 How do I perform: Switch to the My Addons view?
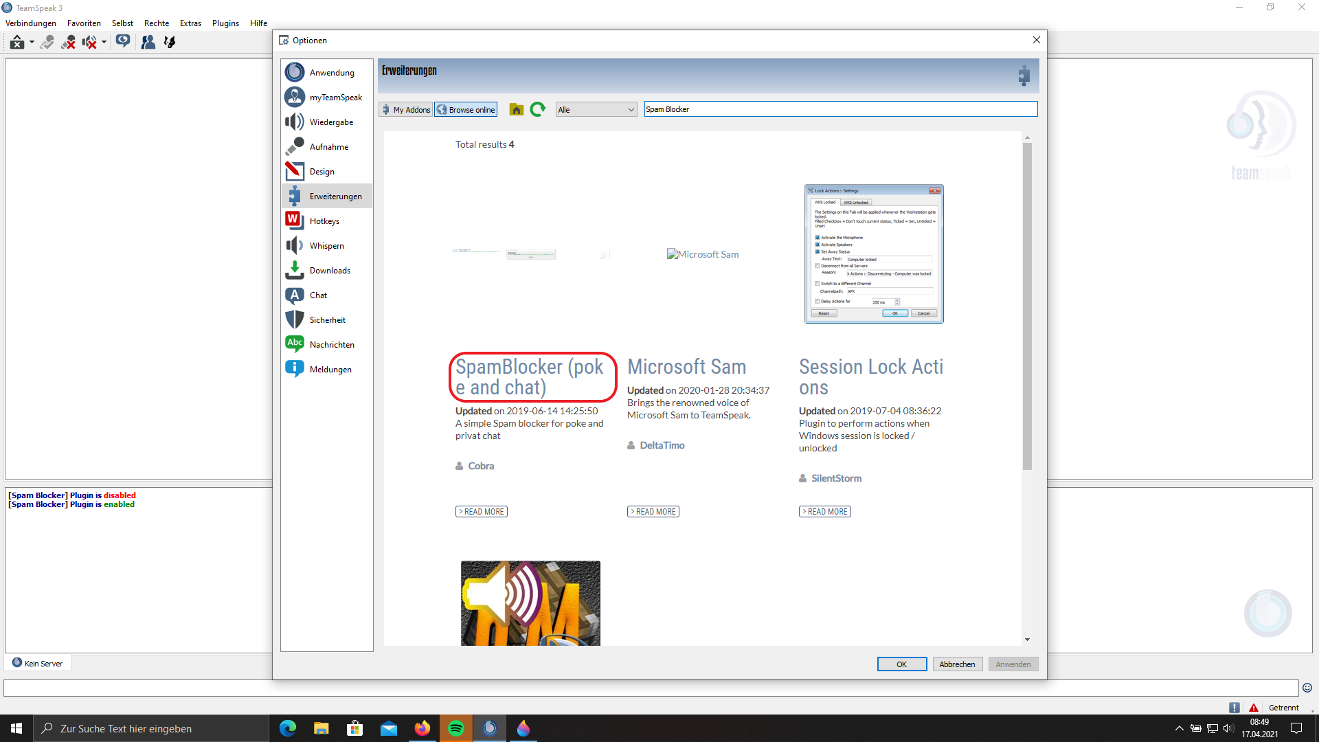click(406, 109)
